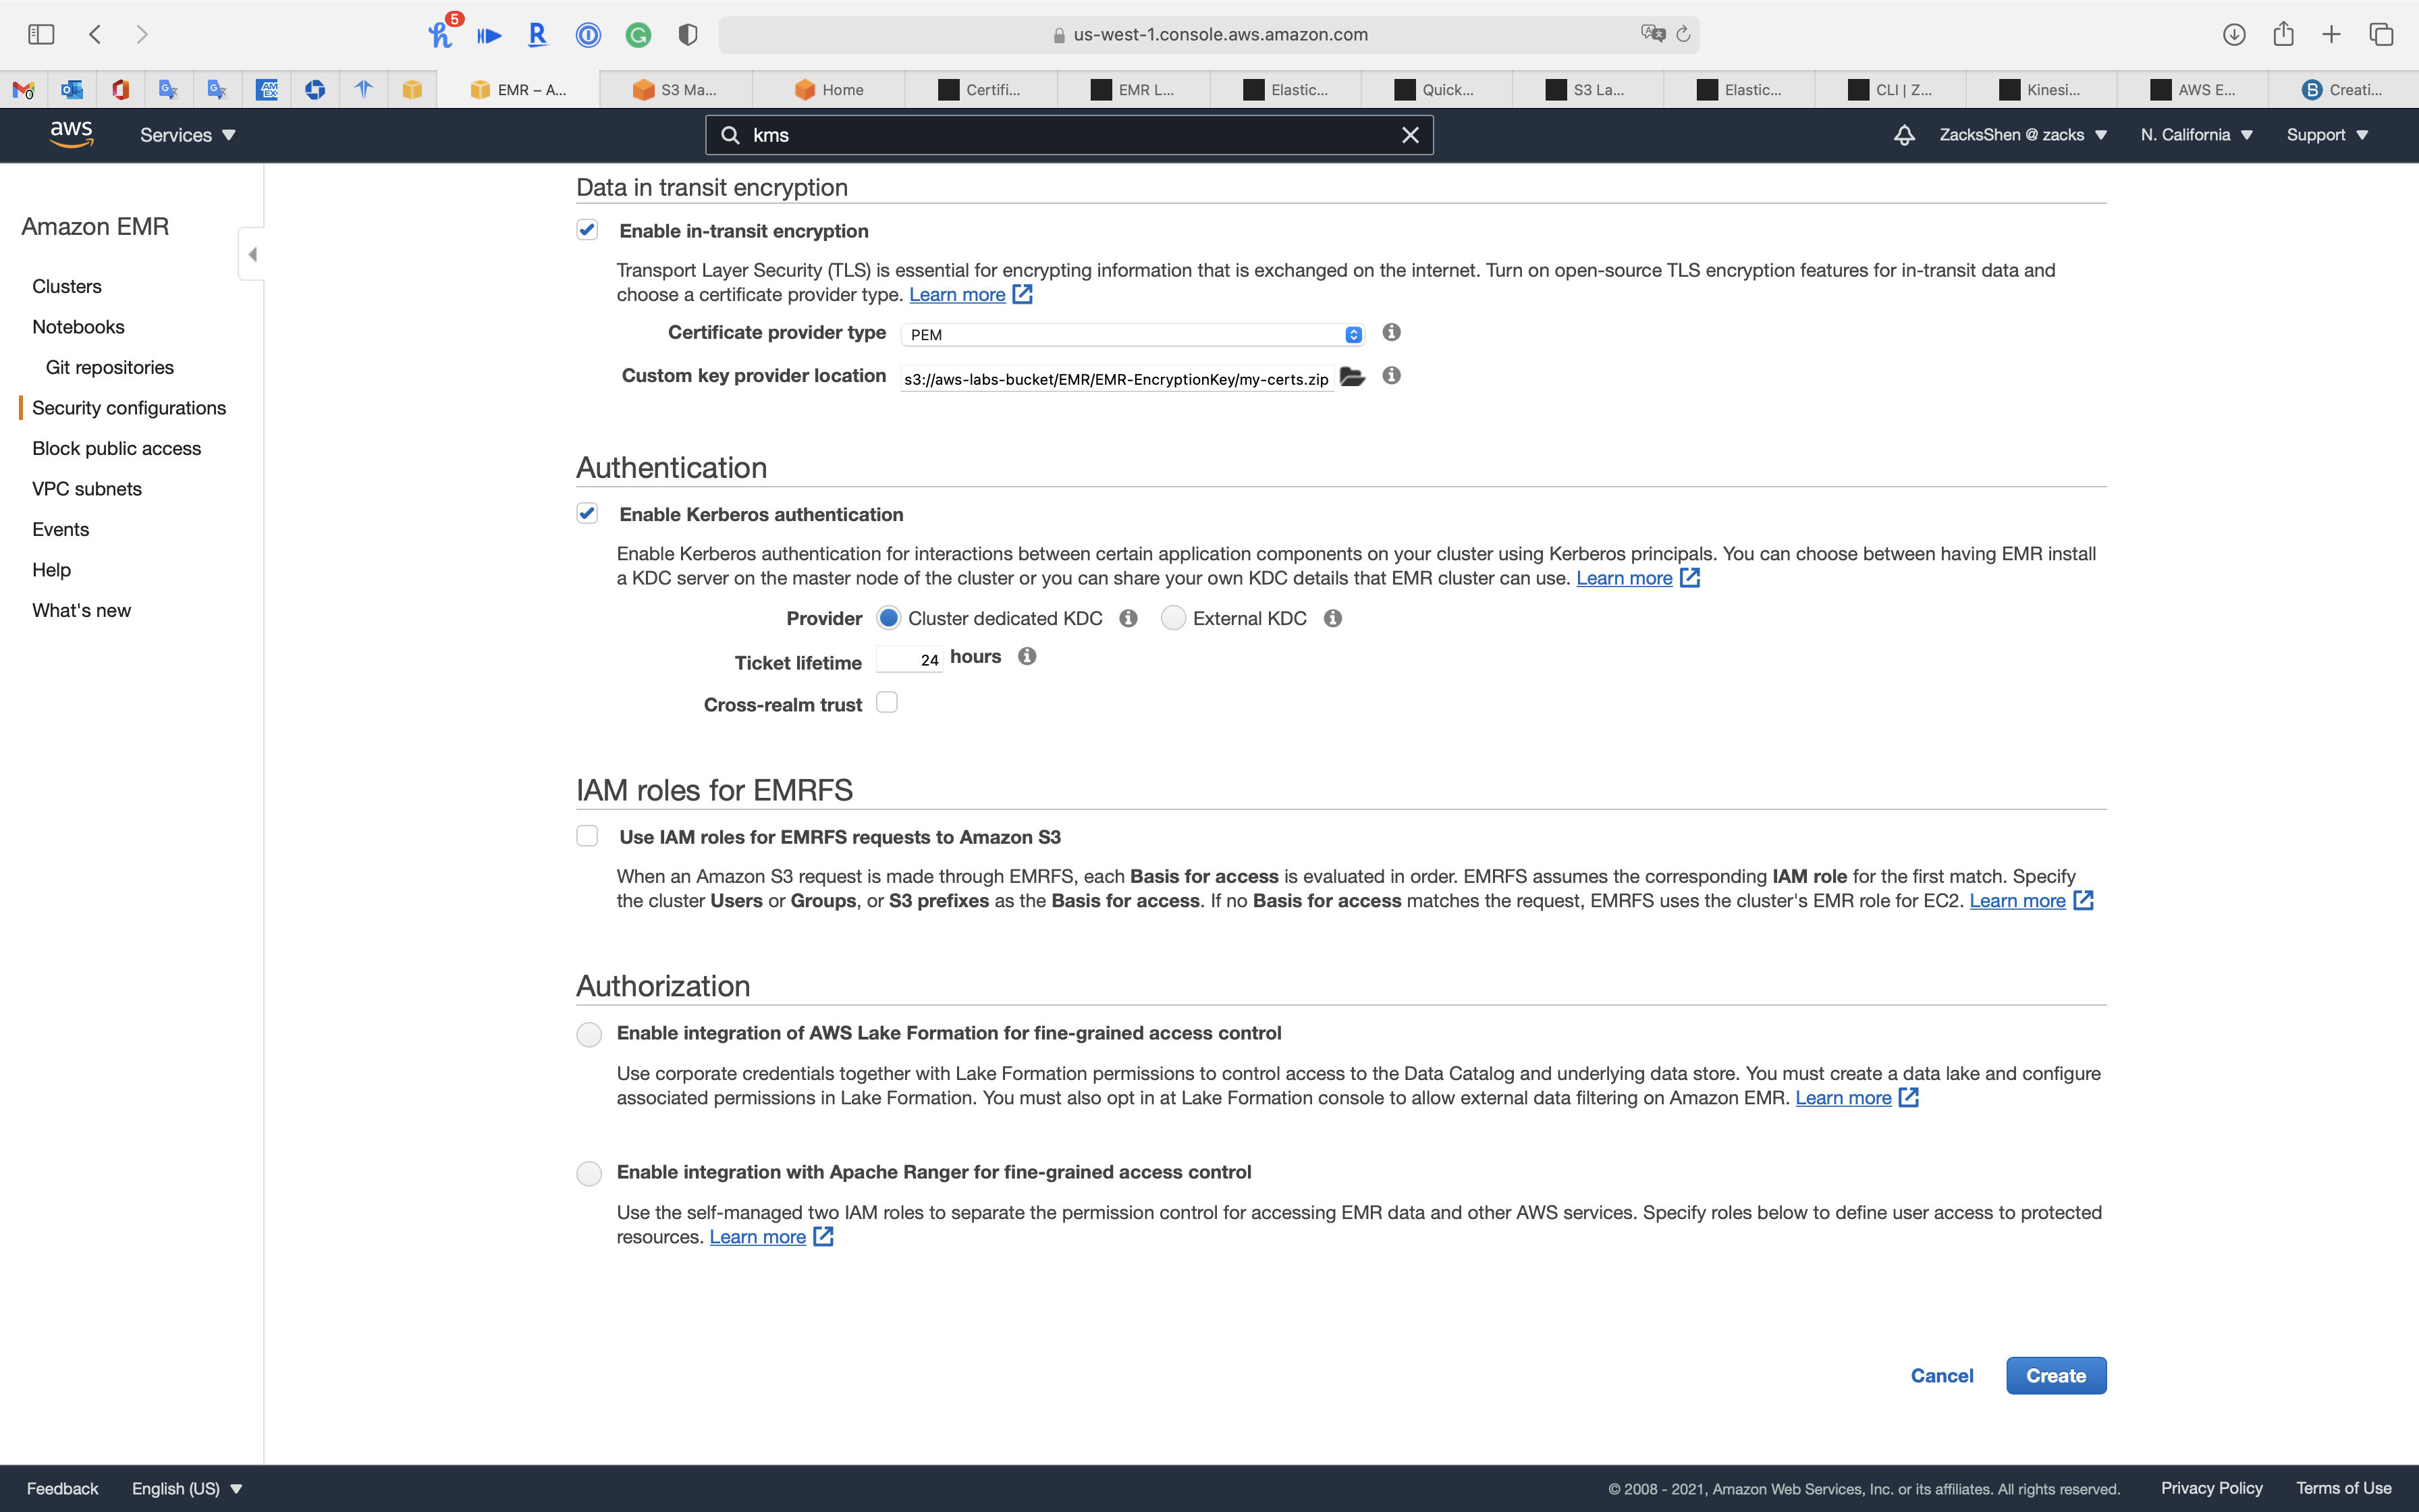Uncheck Enable Kerberos authentication
Screen dimensions: 2419x1512
588,514
